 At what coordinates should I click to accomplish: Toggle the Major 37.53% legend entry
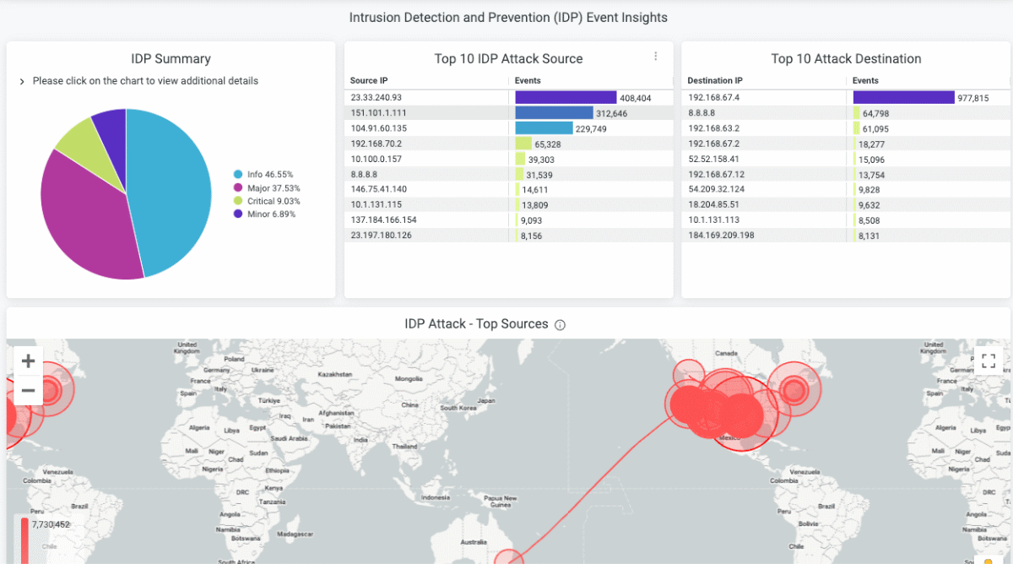coord(267,187)
